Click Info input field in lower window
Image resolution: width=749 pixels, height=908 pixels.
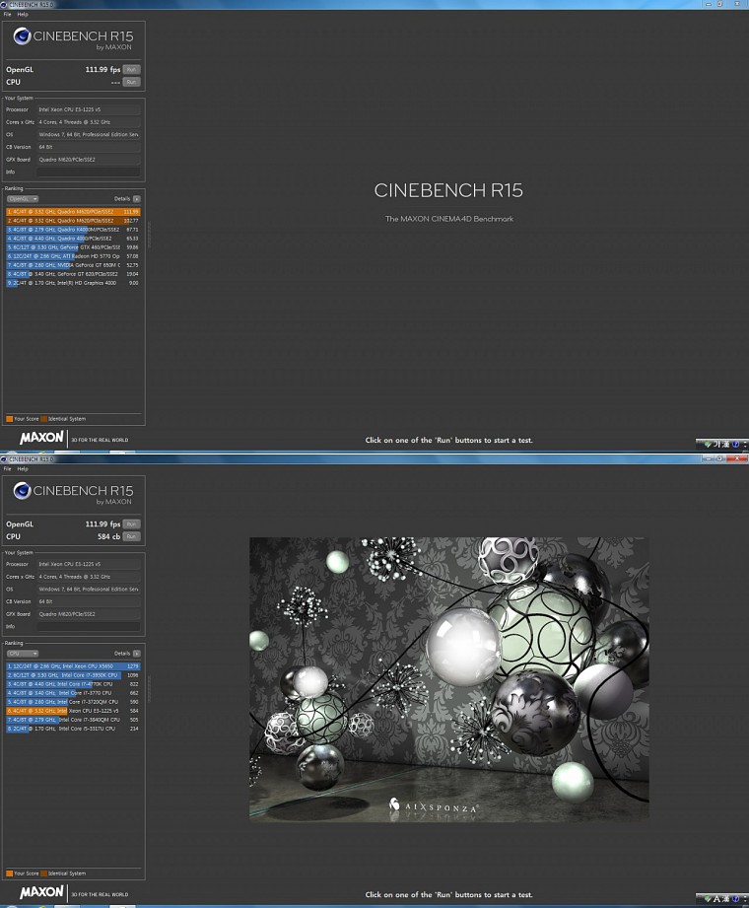click(x=89, y=627)
